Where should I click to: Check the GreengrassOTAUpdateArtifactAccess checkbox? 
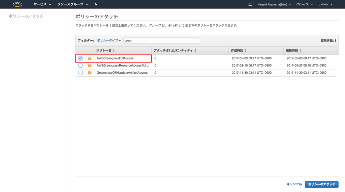(81, 73)
